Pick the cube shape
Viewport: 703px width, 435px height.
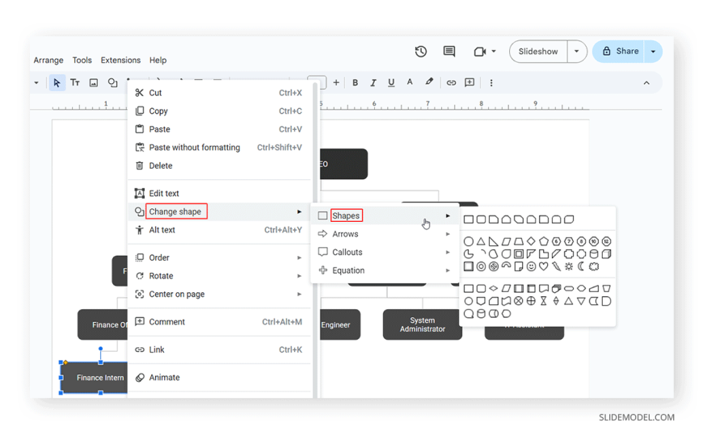(x=606, y=254)
